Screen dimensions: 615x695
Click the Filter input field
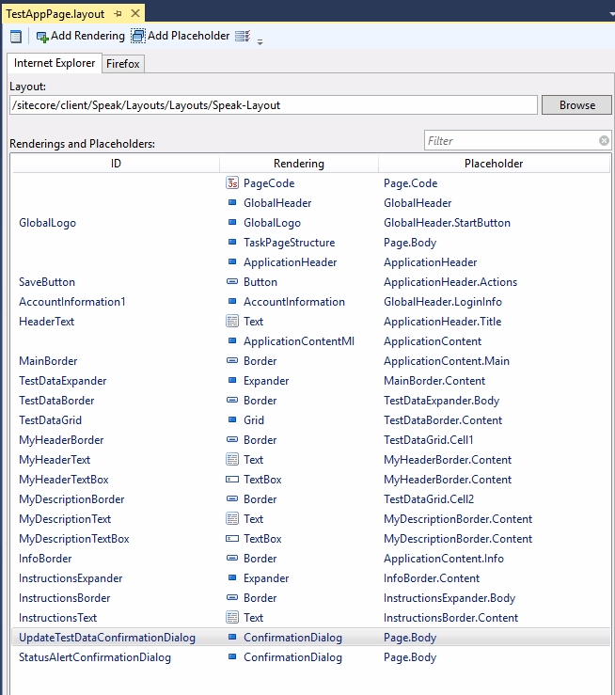(511, 140)
